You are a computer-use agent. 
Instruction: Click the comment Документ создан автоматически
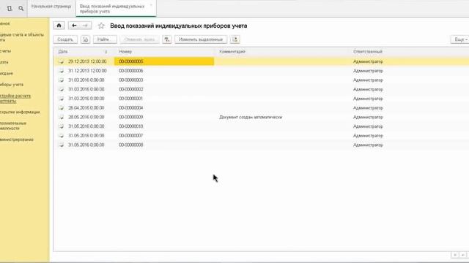coord(251,117)
